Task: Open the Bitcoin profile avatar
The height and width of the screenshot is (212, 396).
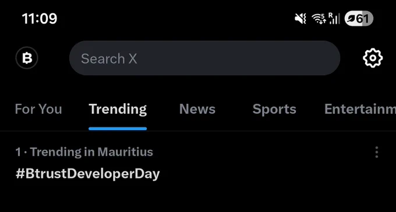Action: [27, 58]
